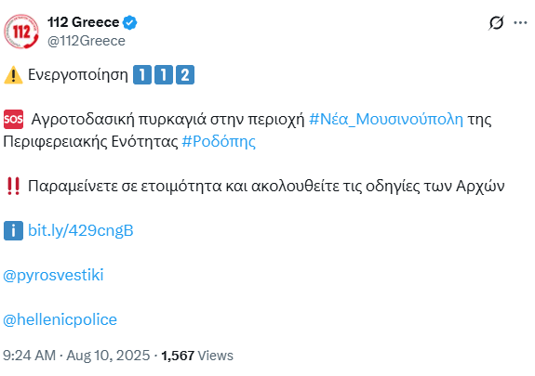
Task: Open the #Ροδόπης hashtag
Action: [x=219, y=142]
